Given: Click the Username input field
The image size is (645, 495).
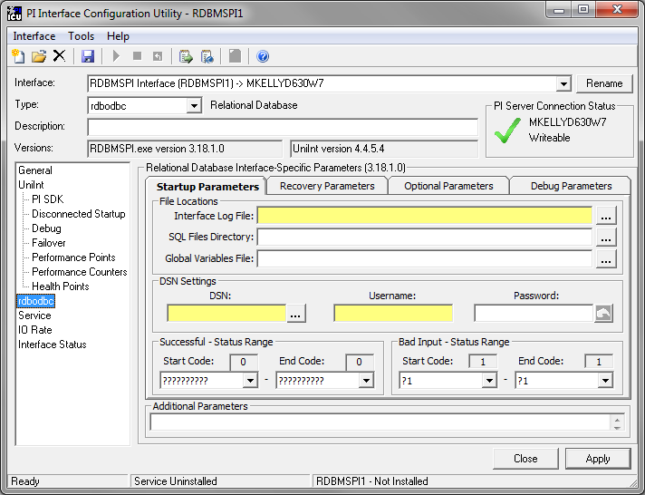Looking at the screenshot, I should coord(393,314).
